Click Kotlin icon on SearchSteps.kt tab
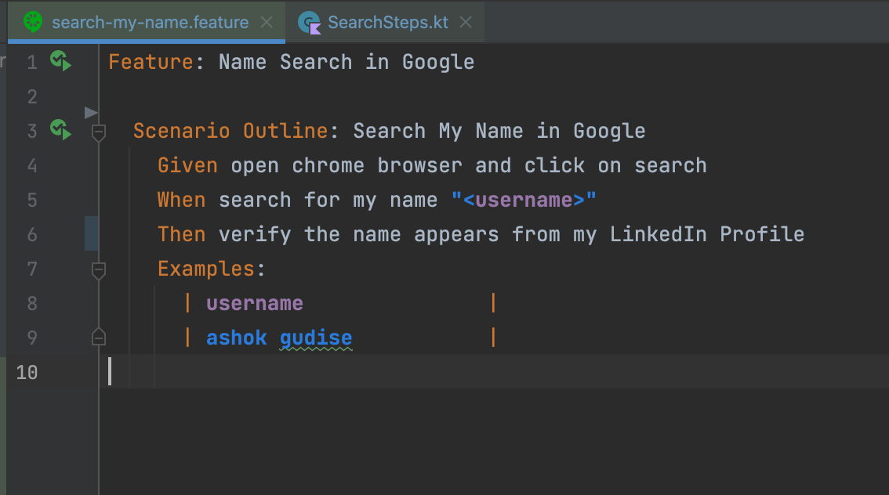Image resolution: width=889 pixels, height=495 pixels. point(310,23)
